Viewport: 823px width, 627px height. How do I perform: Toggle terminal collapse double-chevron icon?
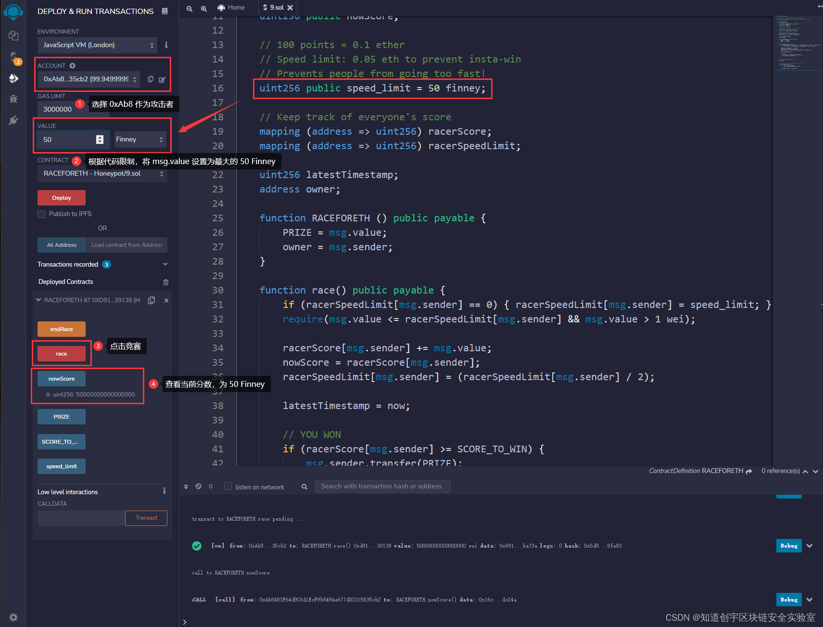click(186, 486)
